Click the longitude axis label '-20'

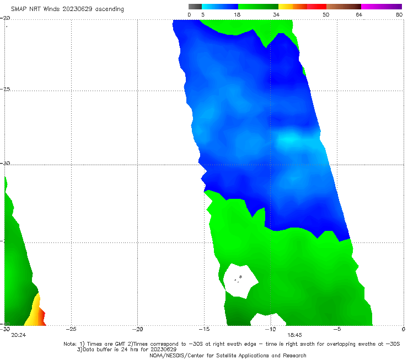(137, 329)
